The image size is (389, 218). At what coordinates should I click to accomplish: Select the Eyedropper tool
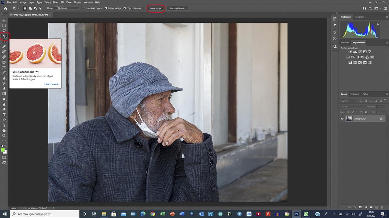[4, 47]
